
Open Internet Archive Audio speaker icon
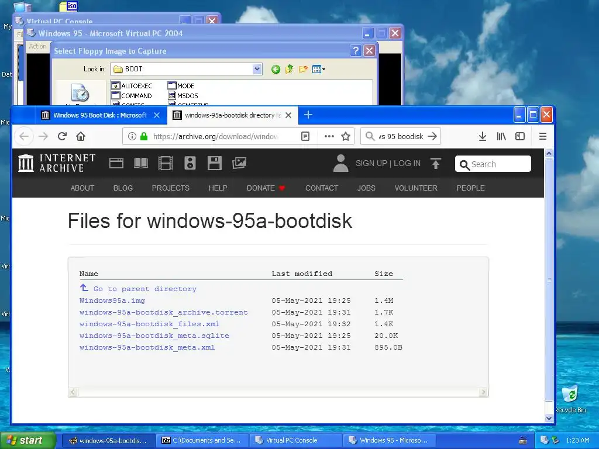(x=190, y=164)
